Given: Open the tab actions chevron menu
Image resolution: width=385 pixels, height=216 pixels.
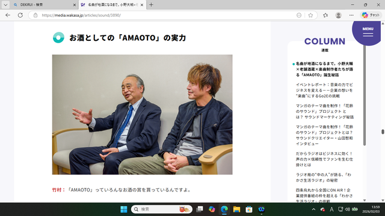Looking at the screenshot, I should coord(5,5).
